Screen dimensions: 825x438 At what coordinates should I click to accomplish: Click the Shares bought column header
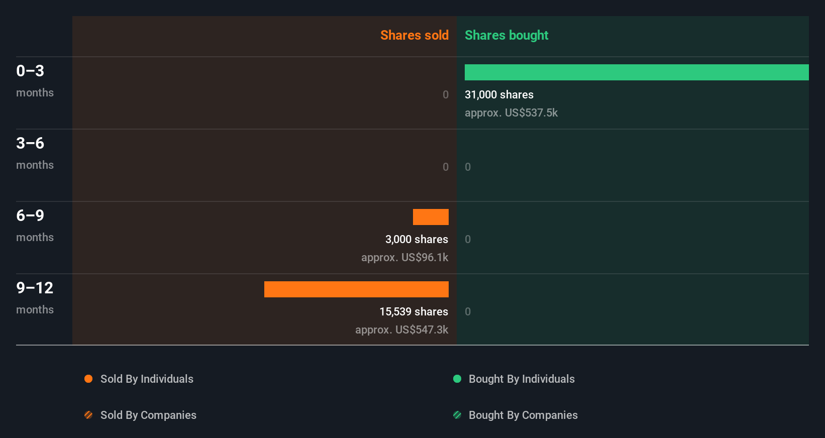click(506, 35)
